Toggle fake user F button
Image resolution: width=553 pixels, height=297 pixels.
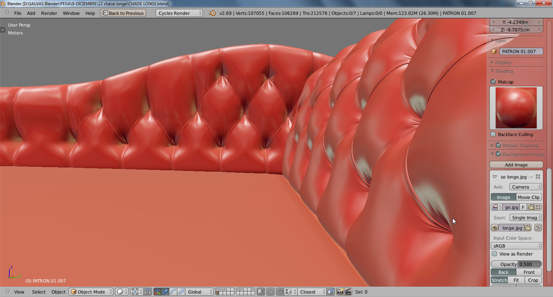tap(523, 207)
